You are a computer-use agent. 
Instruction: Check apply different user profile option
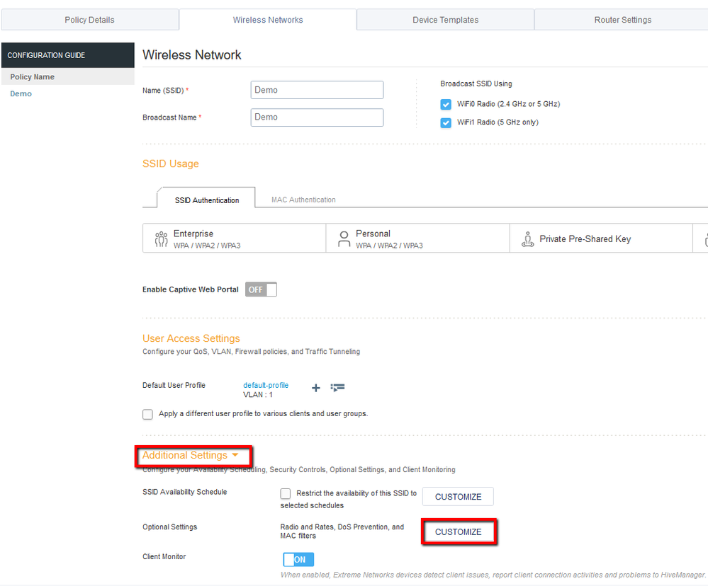point(147,414)
